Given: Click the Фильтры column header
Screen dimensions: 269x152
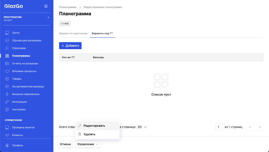Looking at the screenshot, I should pyautogui.click(x=98, y=57).
